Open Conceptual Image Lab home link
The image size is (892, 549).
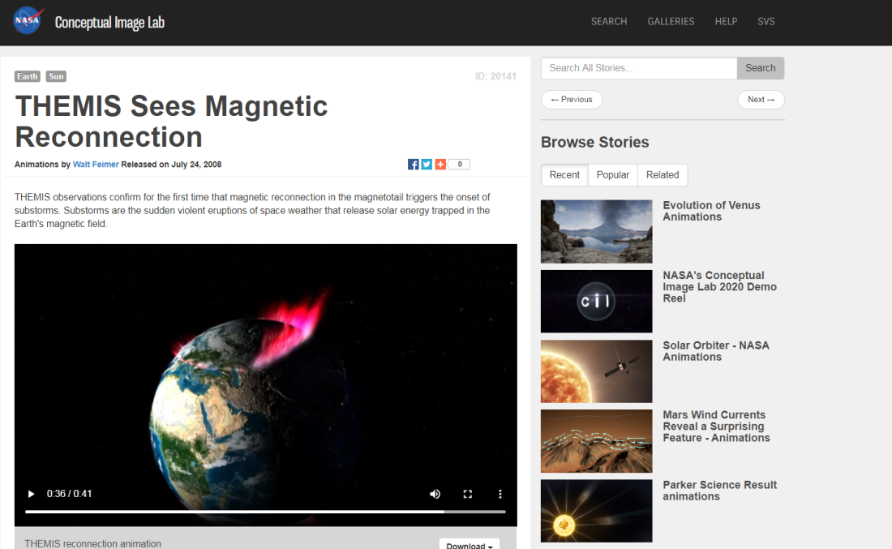(x=109, y=22)
